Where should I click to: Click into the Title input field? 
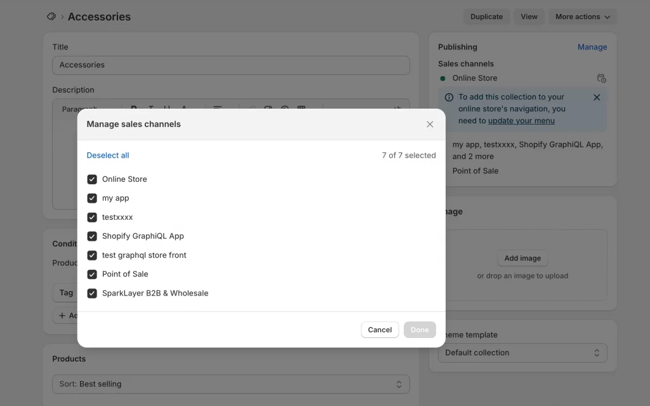[230, 65]
